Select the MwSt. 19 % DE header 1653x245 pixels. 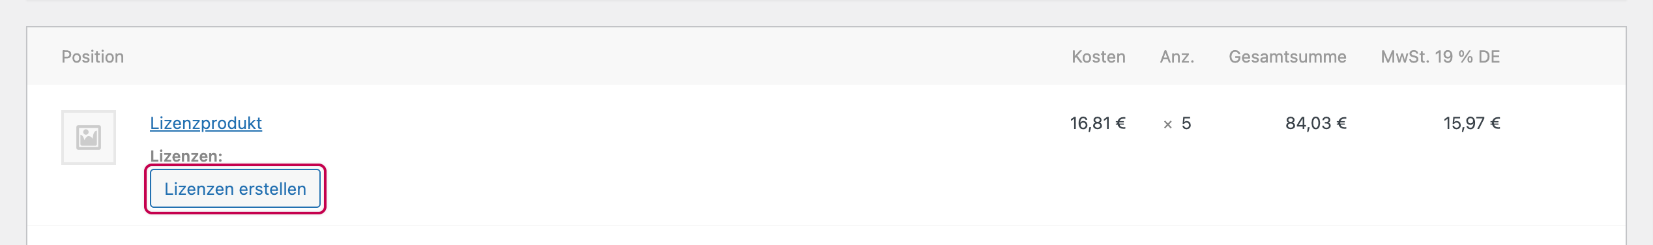[x=1440, y=57]
